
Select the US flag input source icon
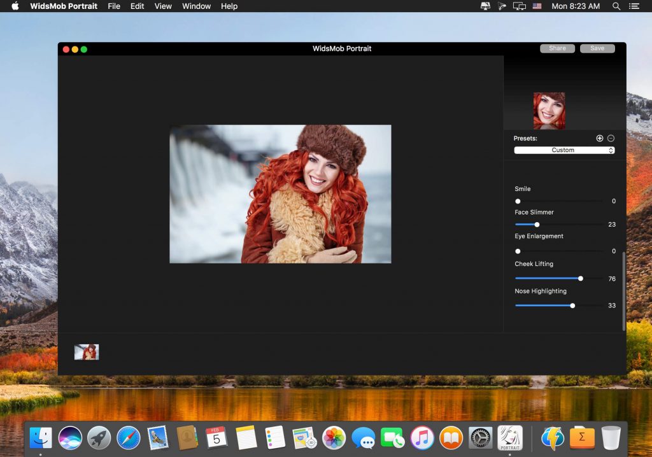click(537, 6)
